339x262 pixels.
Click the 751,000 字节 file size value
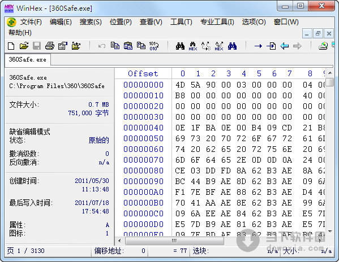click(x=88, y=113)
